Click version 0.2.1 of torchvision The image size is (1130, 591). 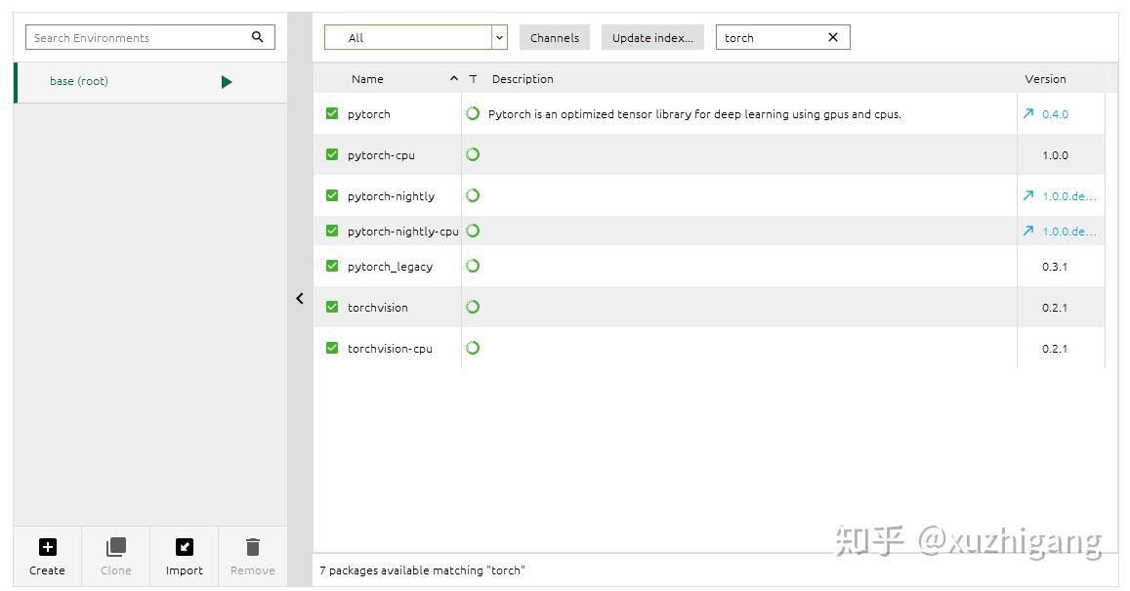point(1055,308)
